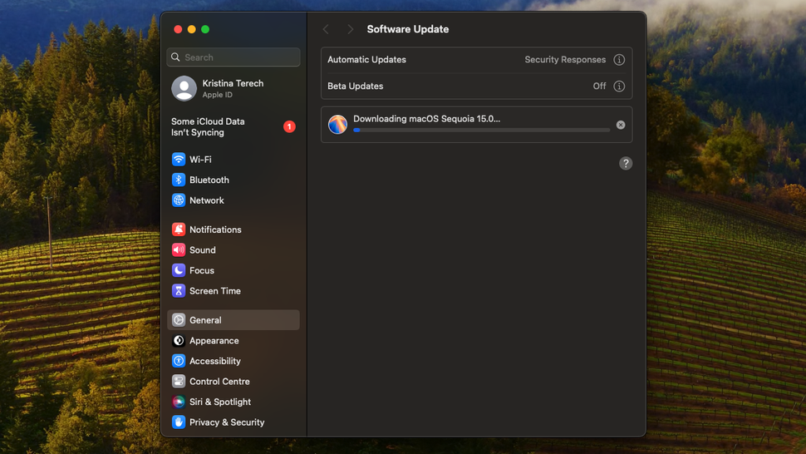Screen dimensions: 806x454
Task: Click the red iCloud notification badge
Action: 289,126
